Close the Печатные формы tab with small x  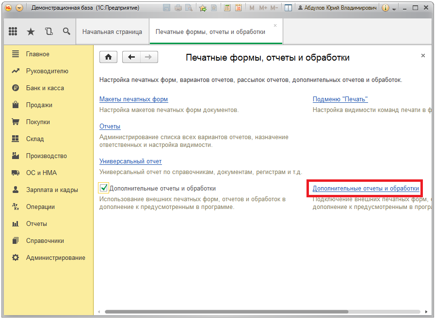(x=275, y=26)
